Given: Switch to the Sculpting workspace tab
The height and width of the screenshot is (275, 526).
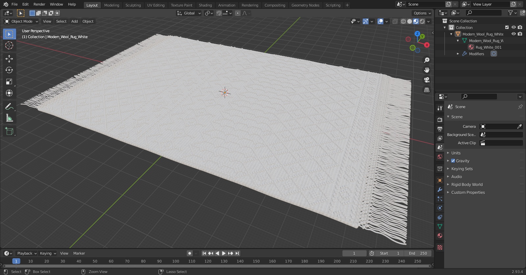Looking at the screenshot, I should click(133, 5).
